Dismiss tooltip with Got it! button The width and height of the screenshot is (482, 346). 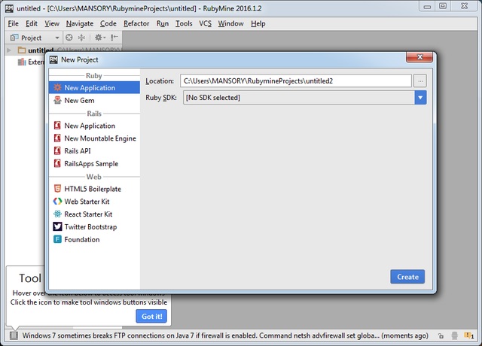pyautogui.click(x=151, y=316)
